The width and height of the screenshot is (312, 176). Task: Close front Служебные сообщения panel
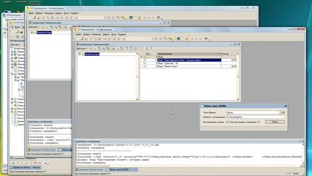[303, 141]
